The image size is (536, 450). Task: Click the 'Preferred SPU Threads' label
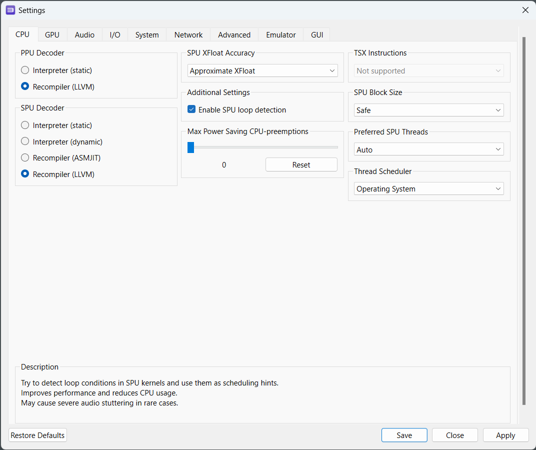tap(391, 132)
